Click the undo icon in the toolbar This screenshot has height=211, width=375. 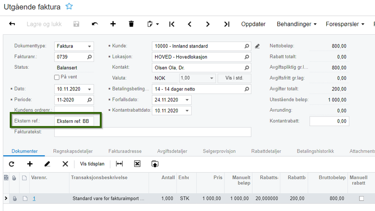[95, 24]
